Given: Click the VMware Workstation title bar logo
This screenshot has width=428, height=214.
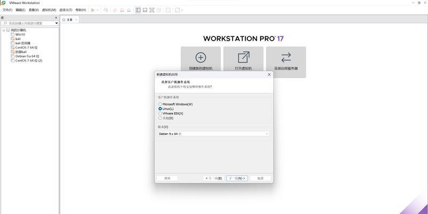Looking at the screenshot, I should click(3, 3).
